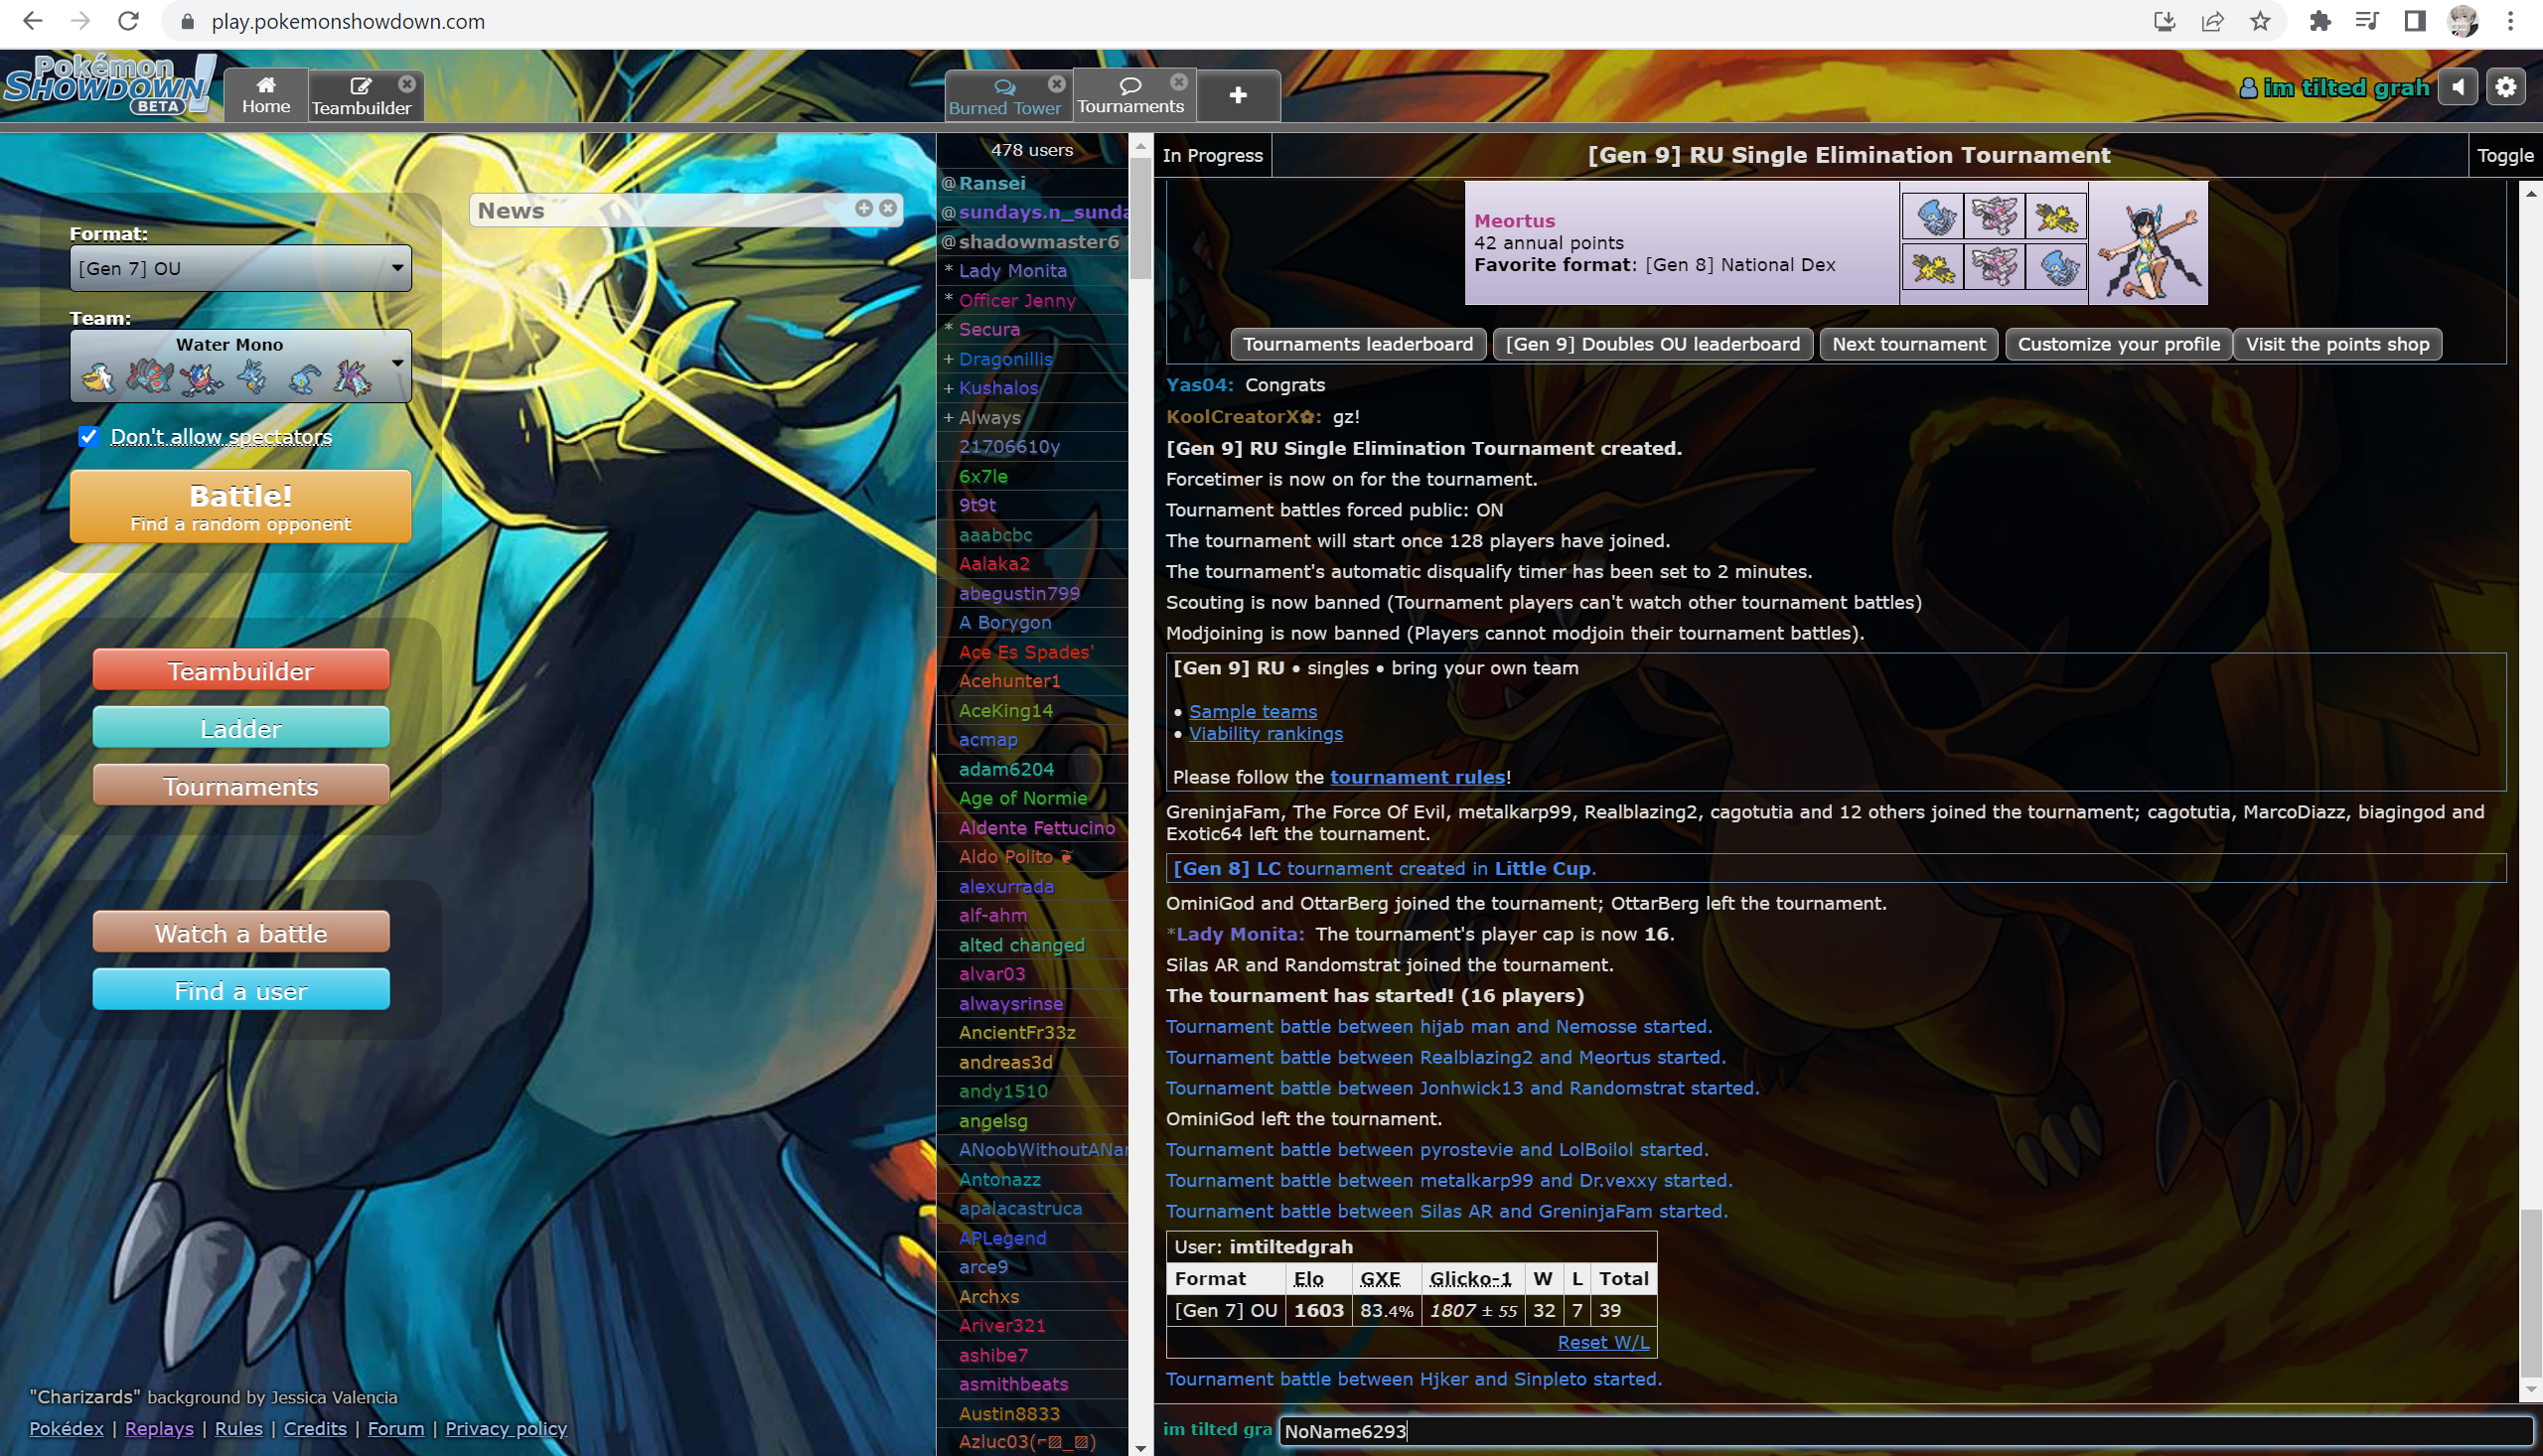Open settings via the gear icon
Image resolution: width=2543 pixels, height=1456 pixels.
2505,87
